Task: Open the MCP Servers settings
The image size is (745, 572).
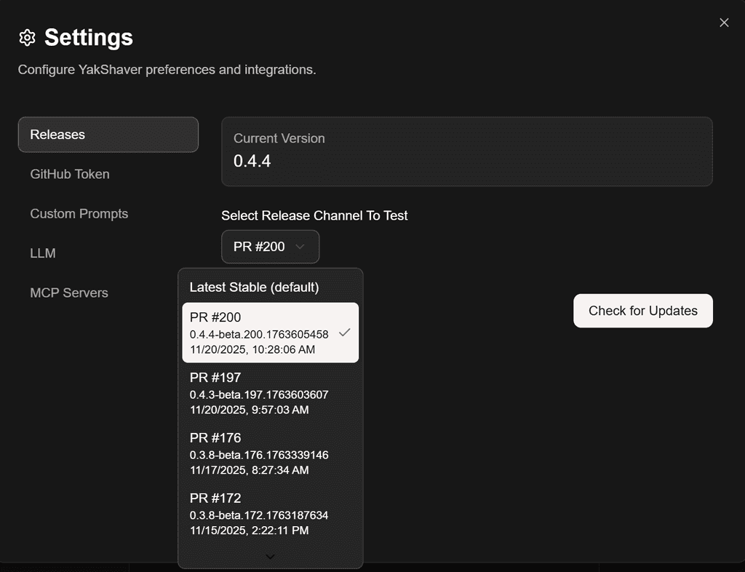Action: pos(68,292)
